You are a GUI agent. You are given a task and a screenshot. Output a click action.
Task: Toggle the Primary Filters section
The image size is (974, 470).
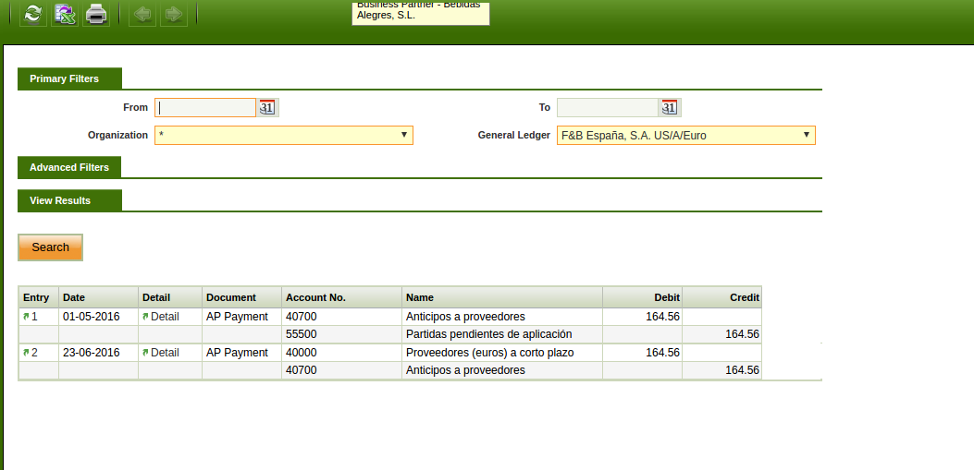point(69,78)
